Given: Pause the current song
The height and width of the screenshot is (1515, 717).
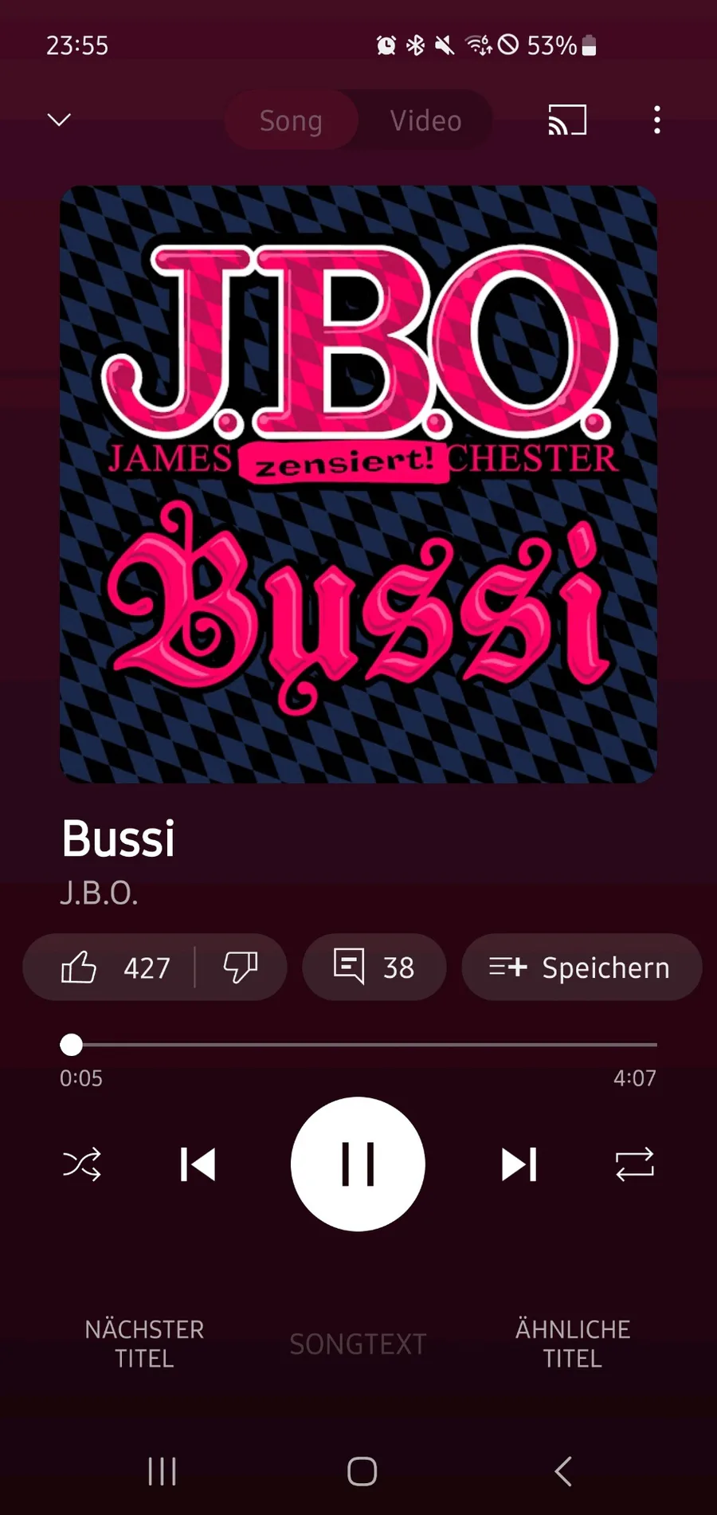Looking at the screenshot, I should tap(358, 1164).
